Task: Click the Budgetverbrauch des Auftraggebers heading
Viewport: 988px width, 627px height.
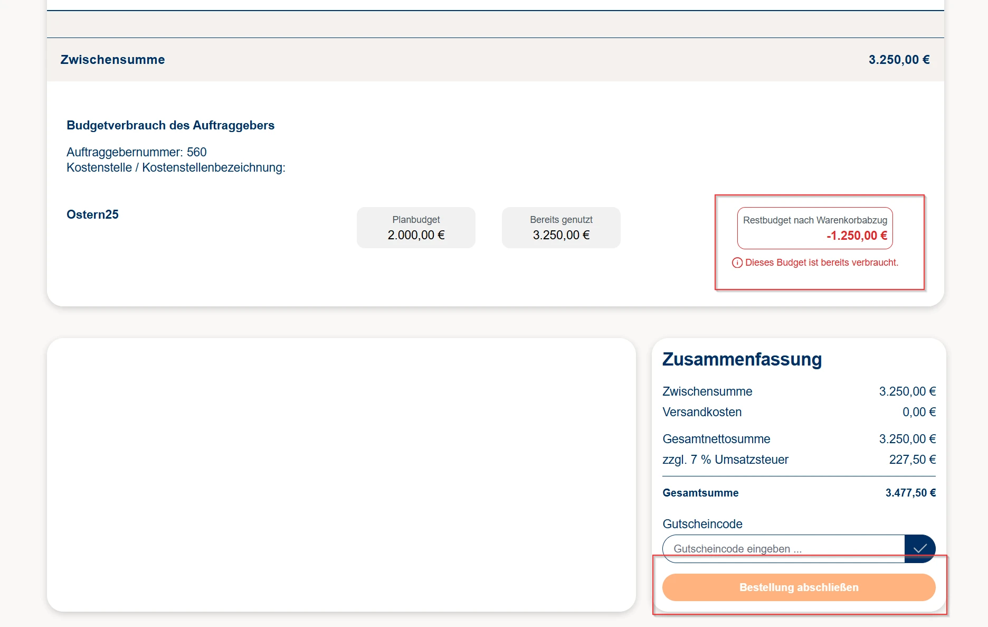Action: [x=170, y=125]
